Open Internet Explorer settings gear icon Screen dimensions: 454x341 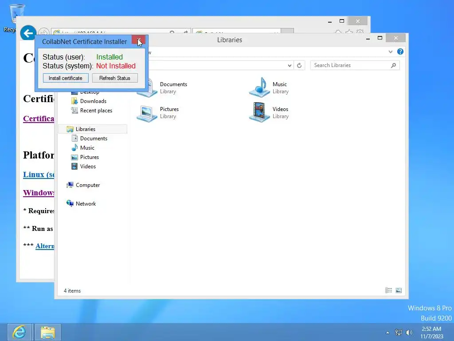360,32
